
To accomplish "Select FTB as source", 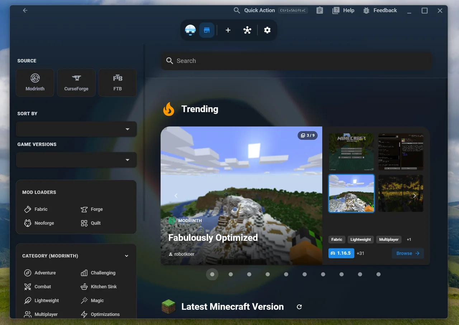I will point(118,83).
